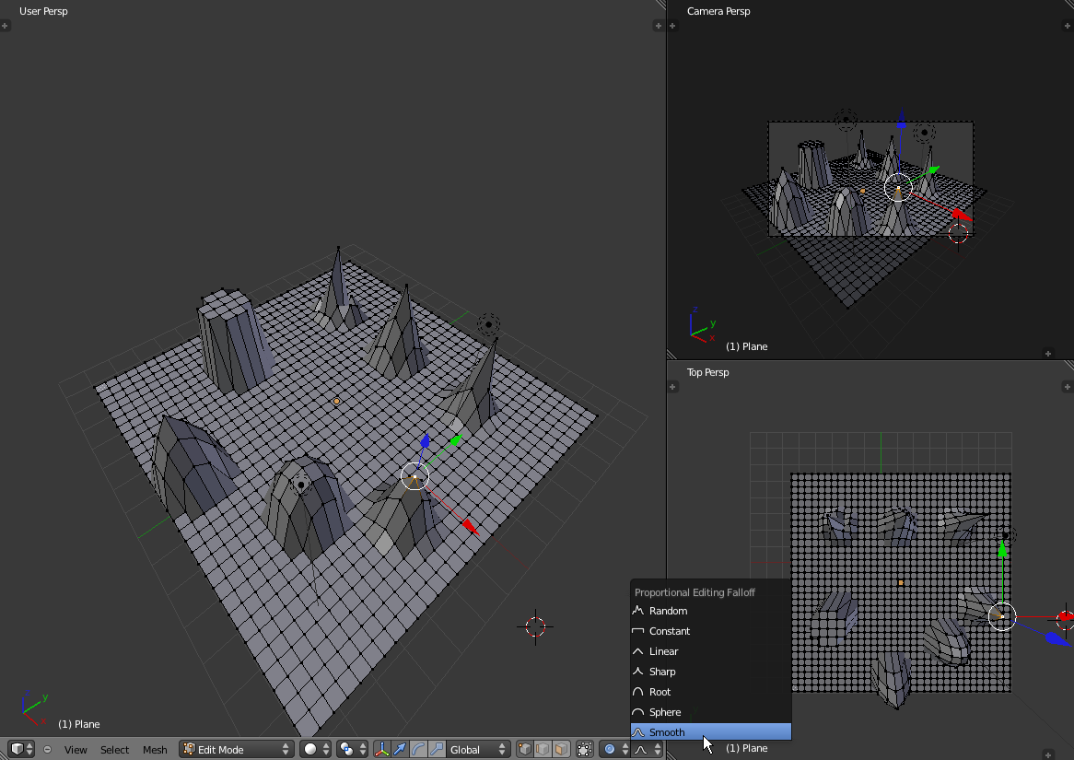Image resolution: width=1074 pixels, height=760 pixels.
Task: Toggle the 3D manipulator widget icon
Action: click(382, 749)
